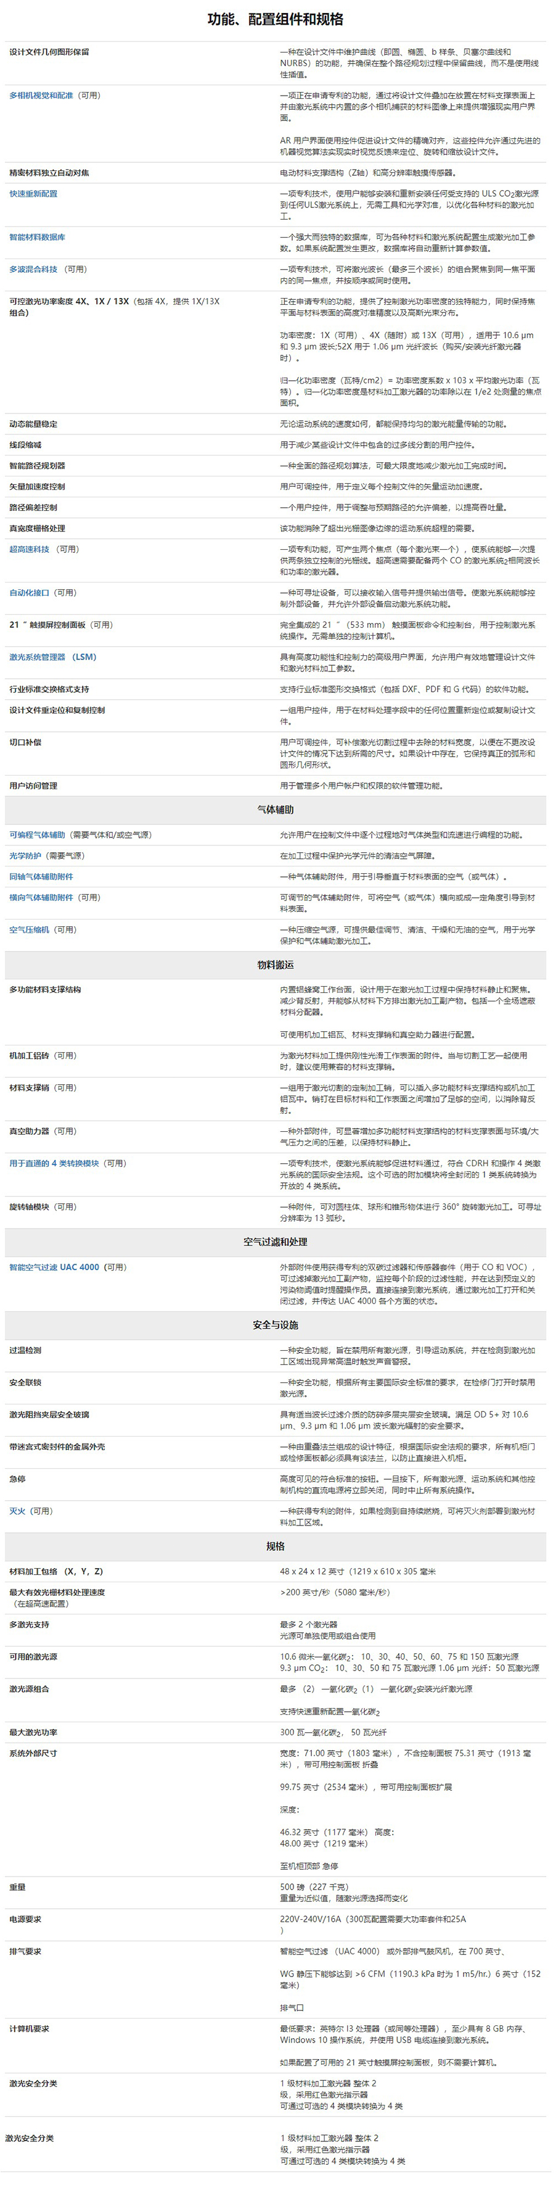Image resolution: width=556 pixels, height=2187 pixels.
Task: Open 激光系统管理器 (LSM) link
Action: tap(52, 657)
